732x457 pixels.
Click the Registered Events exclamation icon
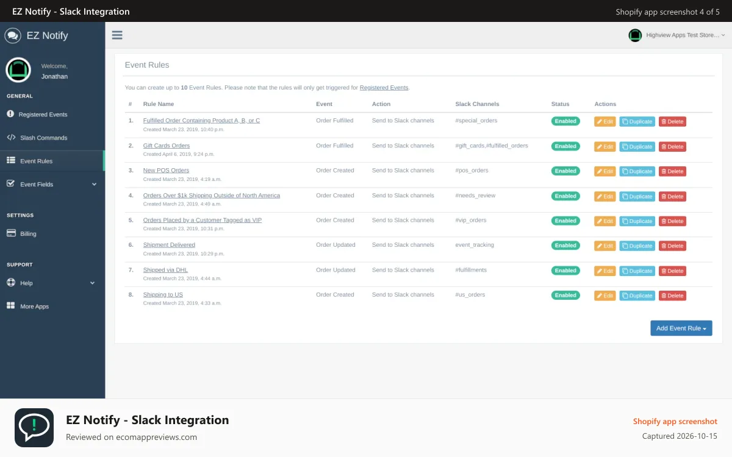click(x=10, y=114)
